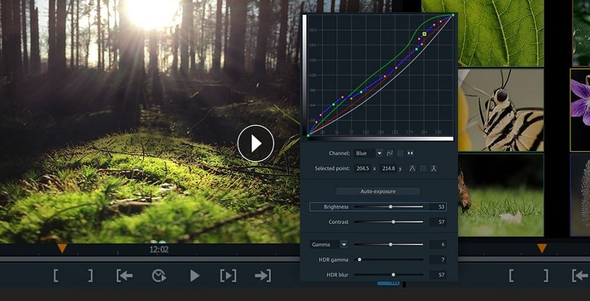Viewport: 590px width, 301px height.
Task: Click the orange marker on the left timeline
Action: [62, 248]
